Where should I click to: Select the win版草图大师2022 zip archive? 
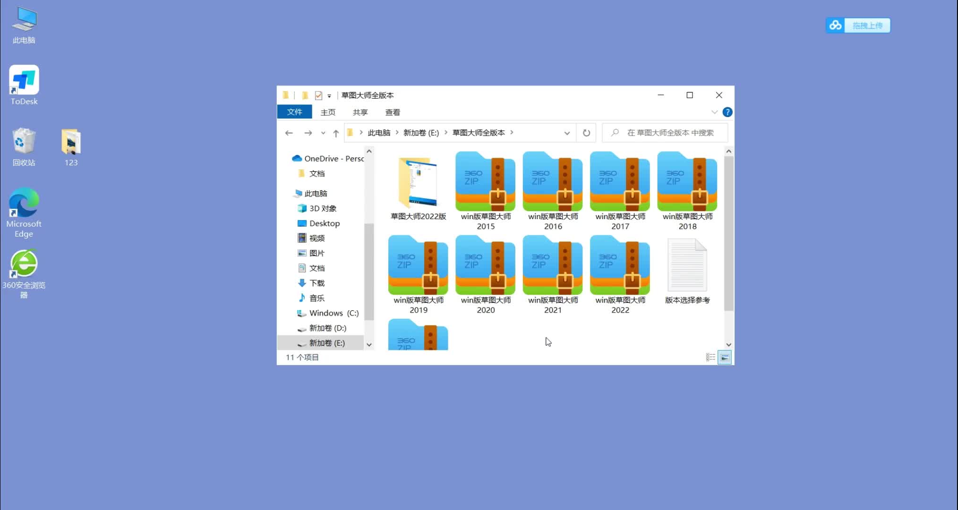[x=620, y=264]
